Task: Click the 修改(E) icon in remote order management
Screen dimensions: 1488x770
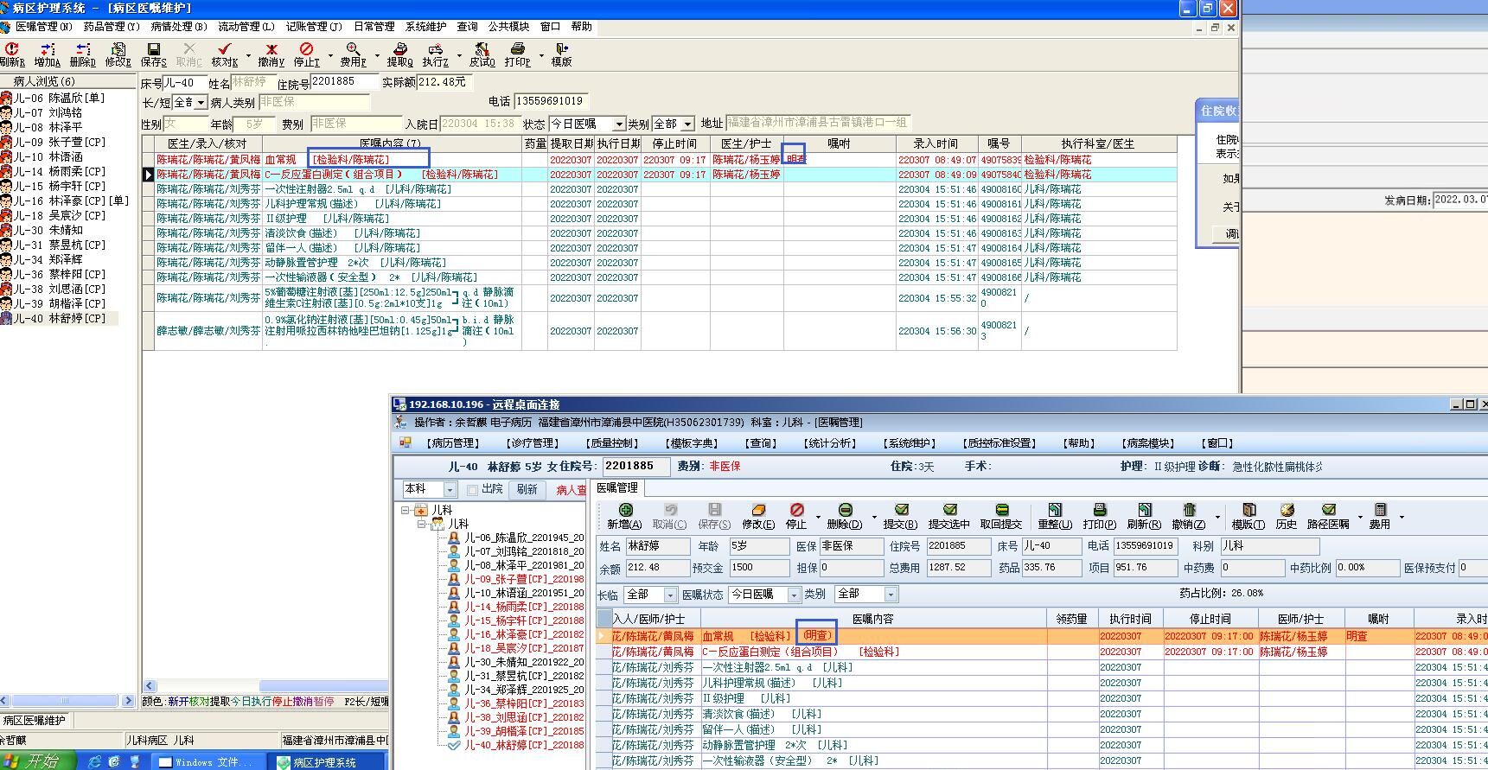Action: click(x=758, y=510)
